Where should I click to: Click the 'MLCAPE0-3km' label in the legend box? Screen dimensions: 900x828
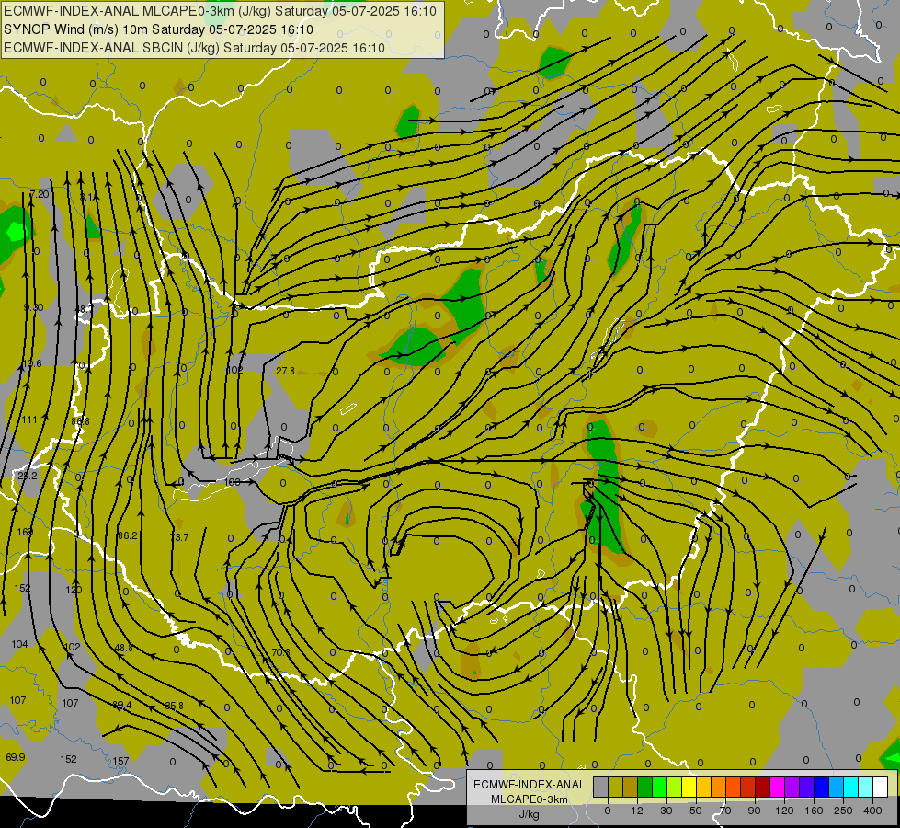point(529,799)
